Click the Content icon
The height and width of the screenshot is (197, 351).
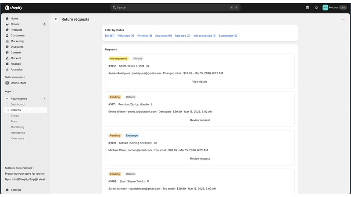(7, 53)
